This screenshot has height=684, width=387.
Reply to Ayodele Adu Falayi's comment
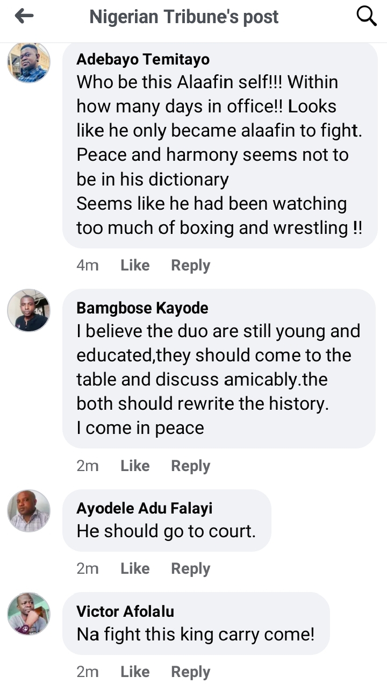[x=190, y=568]
